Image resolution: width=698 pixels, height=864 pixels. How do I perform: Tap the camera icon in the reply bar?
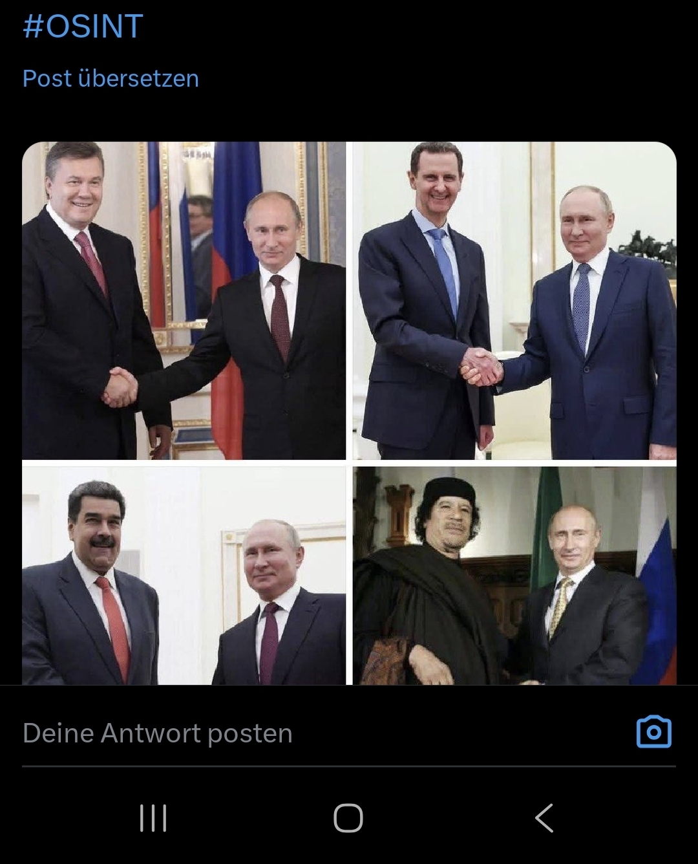click(x=654, y=732)
